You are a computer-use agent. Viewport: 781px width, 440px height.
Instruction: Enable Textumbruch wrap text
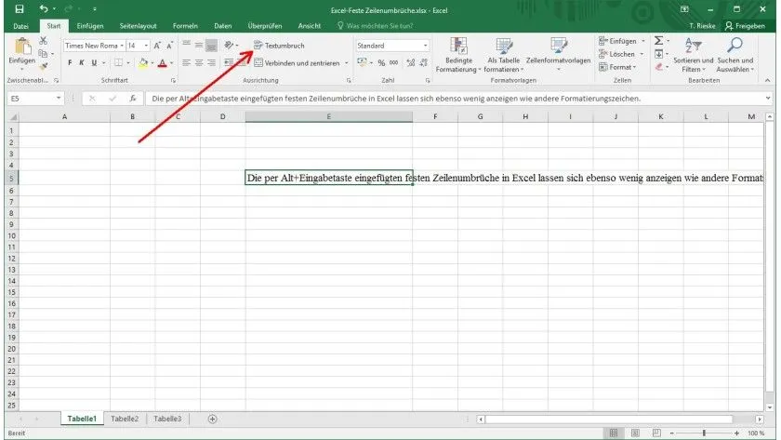coord(279,46)
